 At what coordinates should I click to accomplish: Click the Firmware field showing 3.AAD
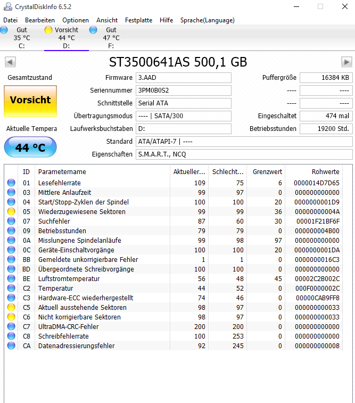[184, 78]
